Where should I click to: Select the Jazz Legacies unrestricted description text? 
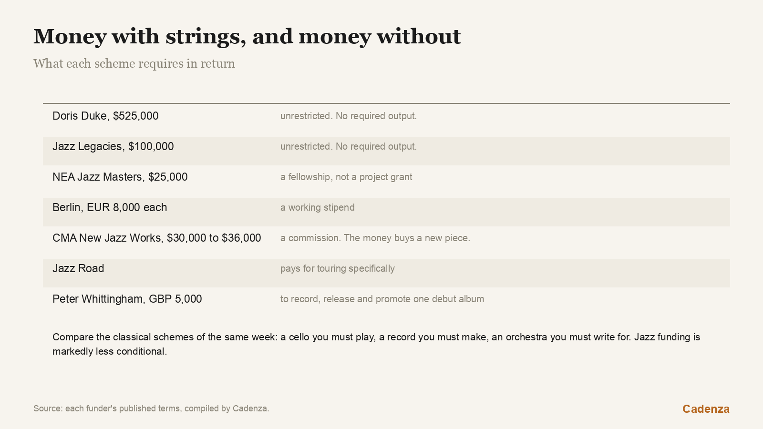[x=349, y=146]
